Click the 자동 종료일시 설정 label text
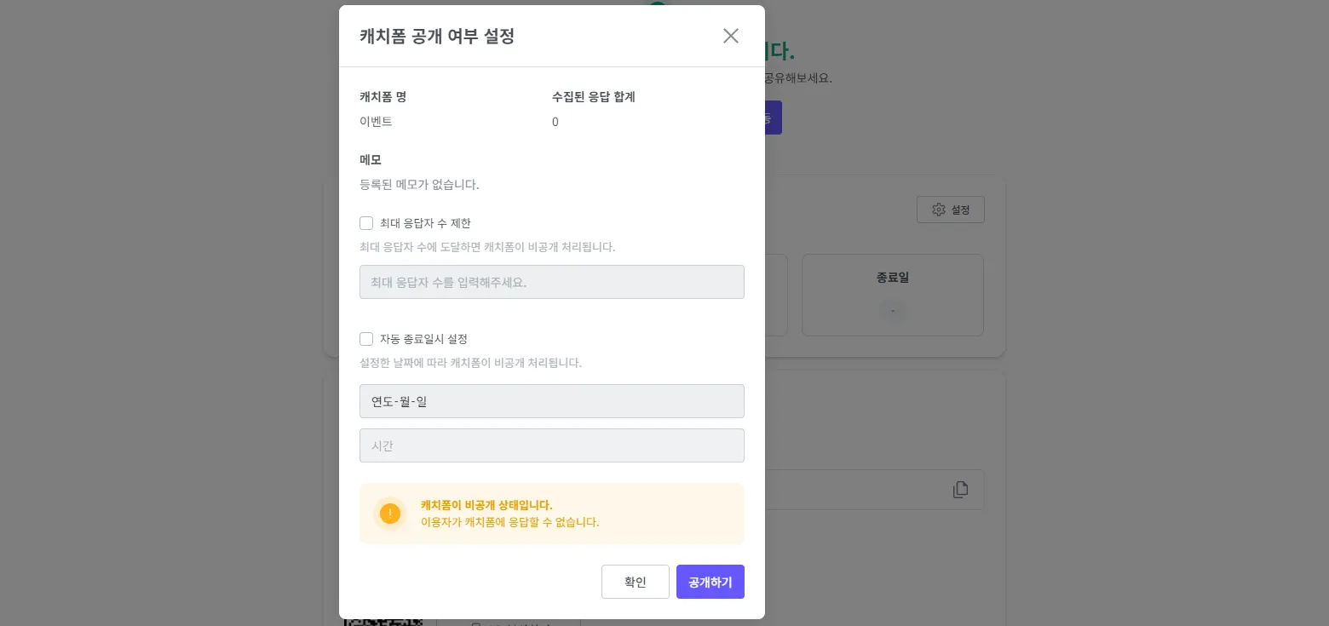The height and width of the screenshot is (626, 1329). click(423, 339)
